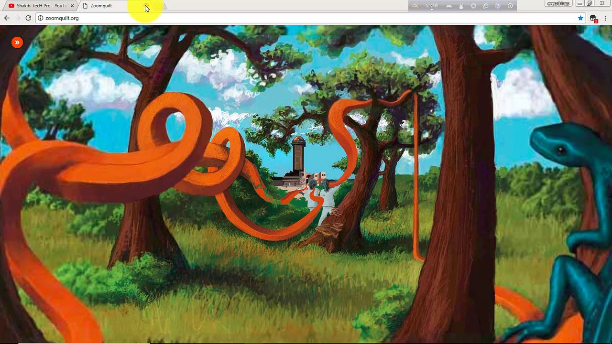Close the Zoomquilt tab
This screenshot has width=612, height=344.
pos(146,6)
